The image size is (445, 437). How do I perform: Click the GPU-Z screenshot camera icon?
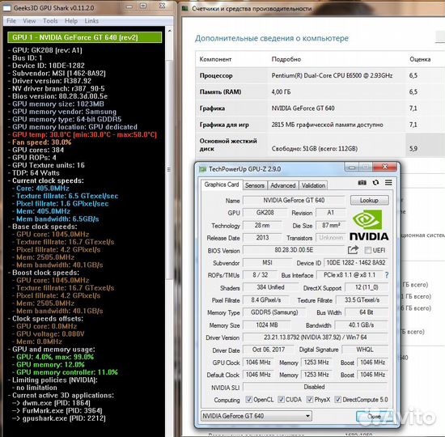click(x=362, y=183)
